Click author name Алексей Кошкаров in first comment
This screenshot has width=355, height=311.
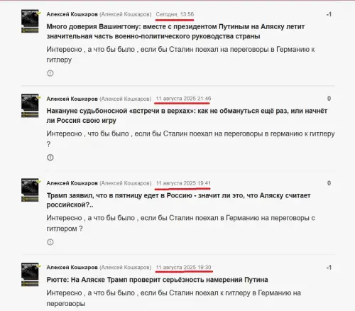coord(72,14)
